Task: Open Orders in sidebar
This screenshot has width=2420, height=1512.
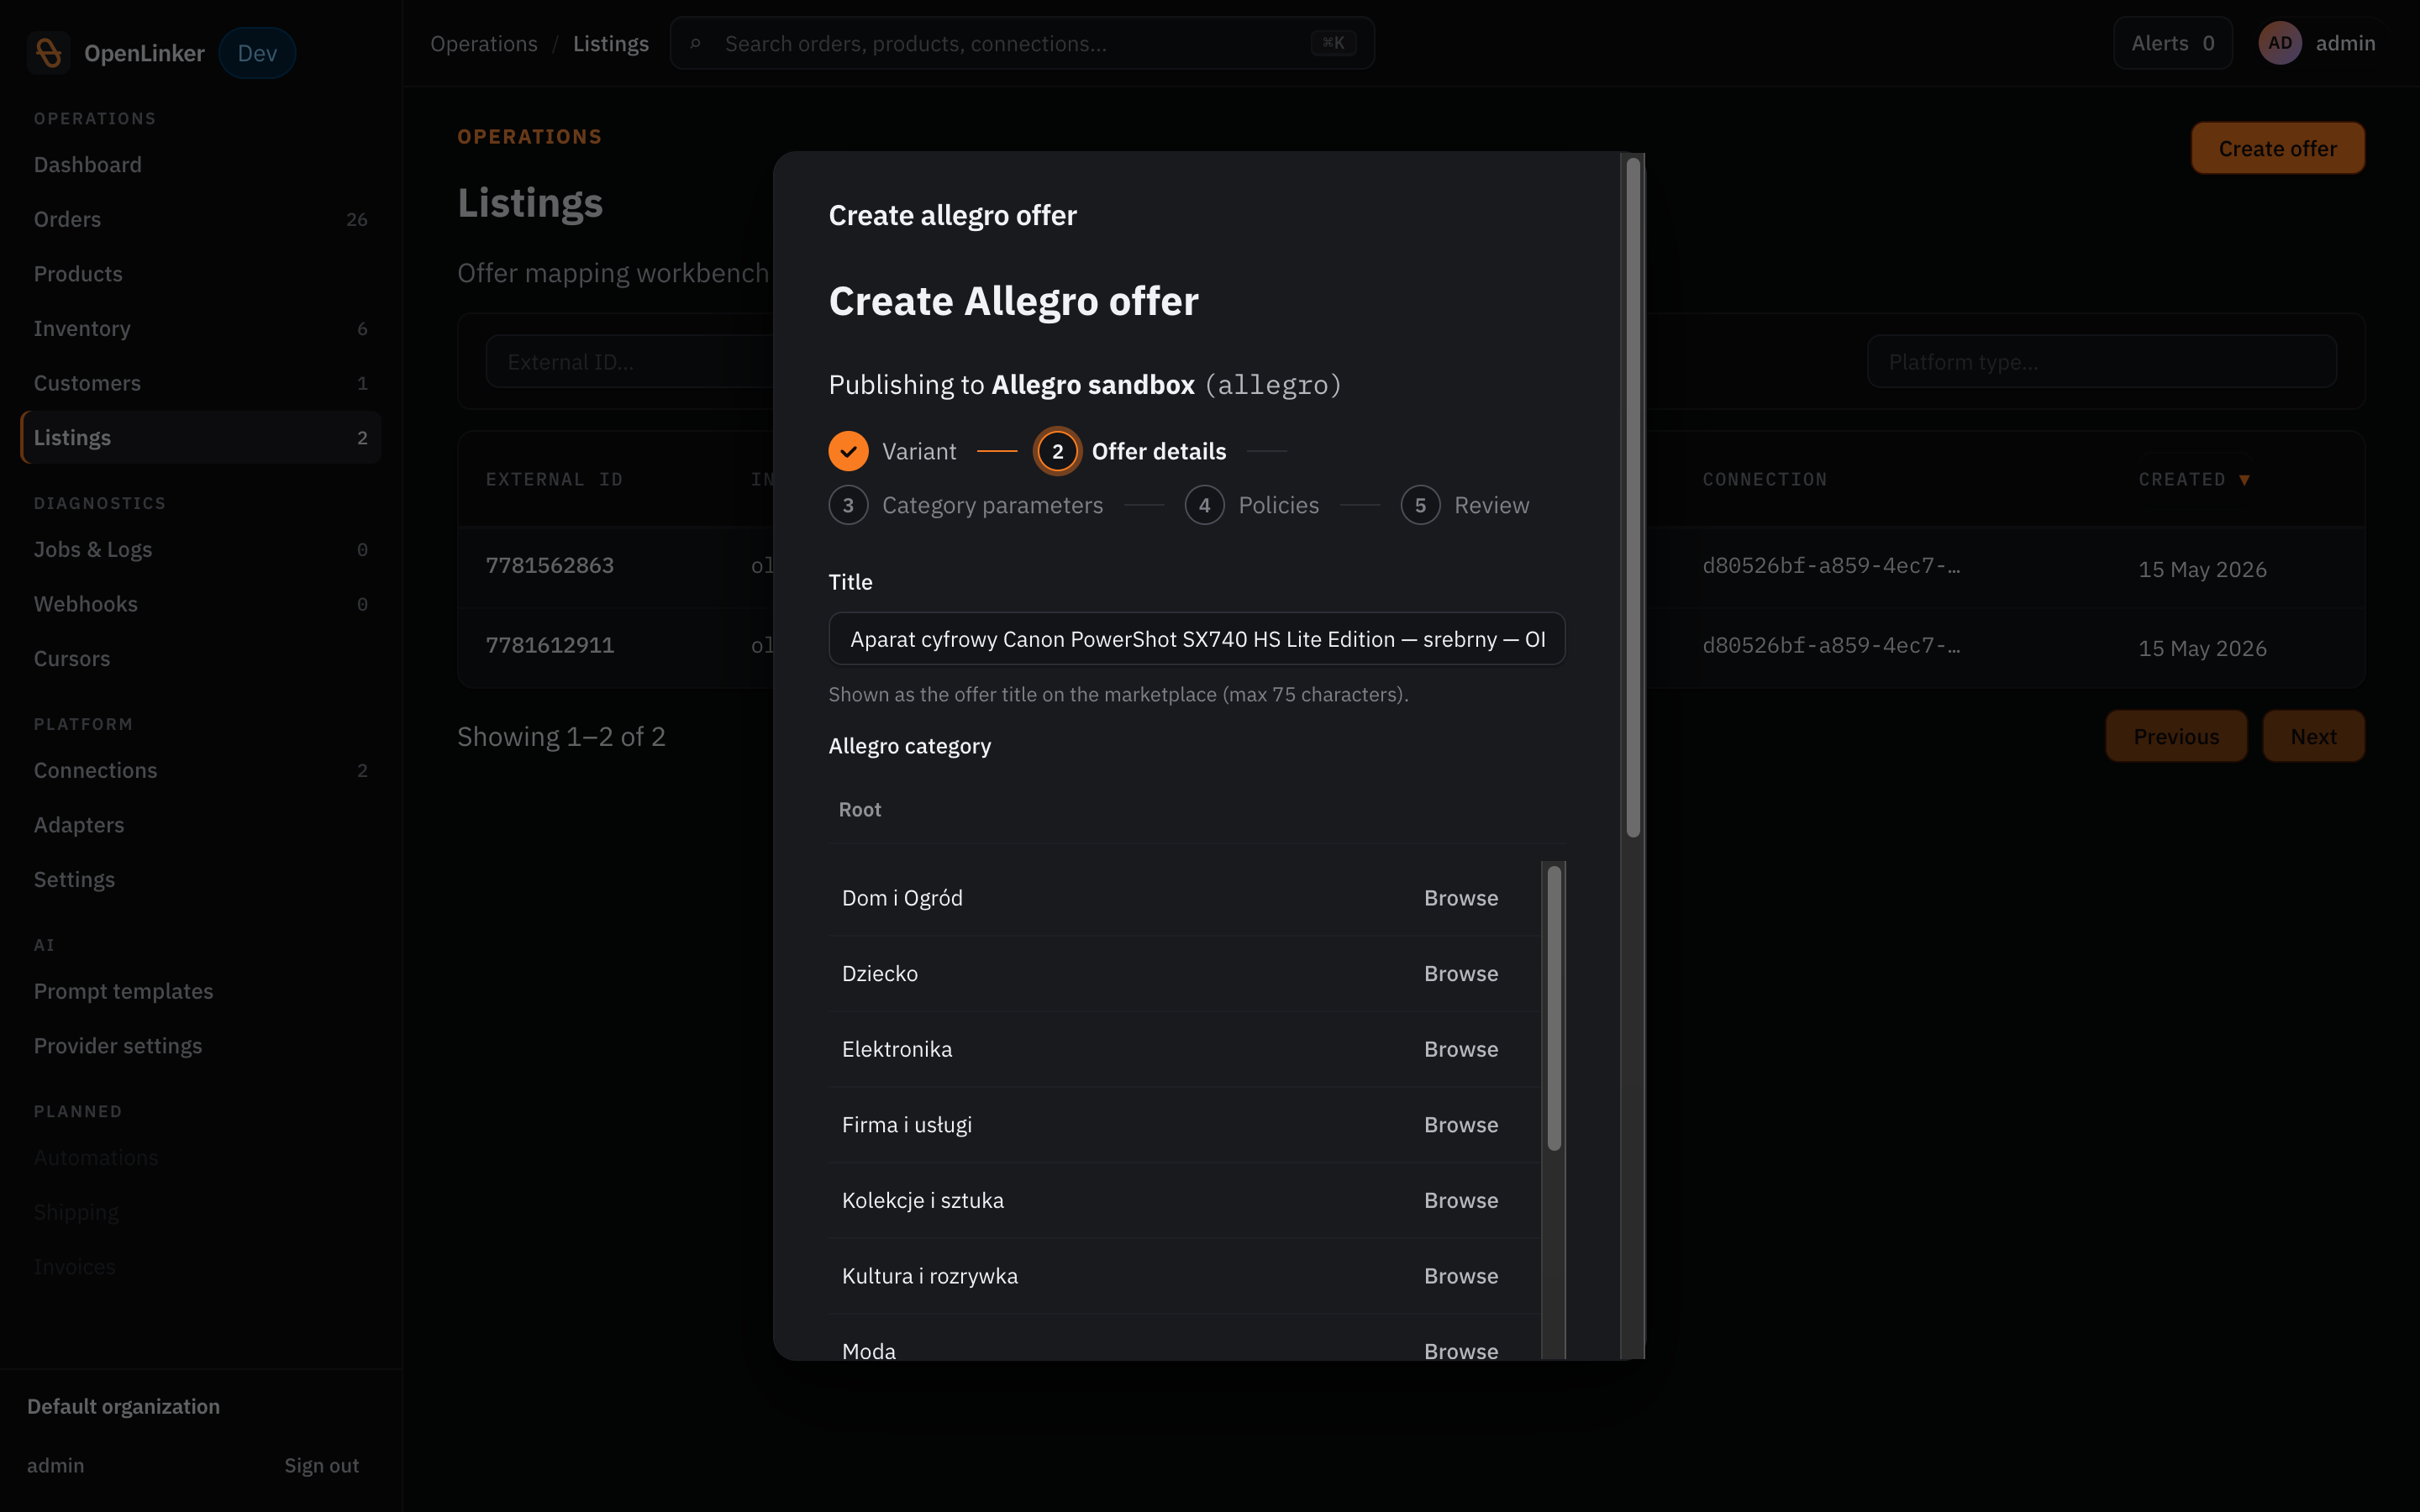Action: click(200, 219)
